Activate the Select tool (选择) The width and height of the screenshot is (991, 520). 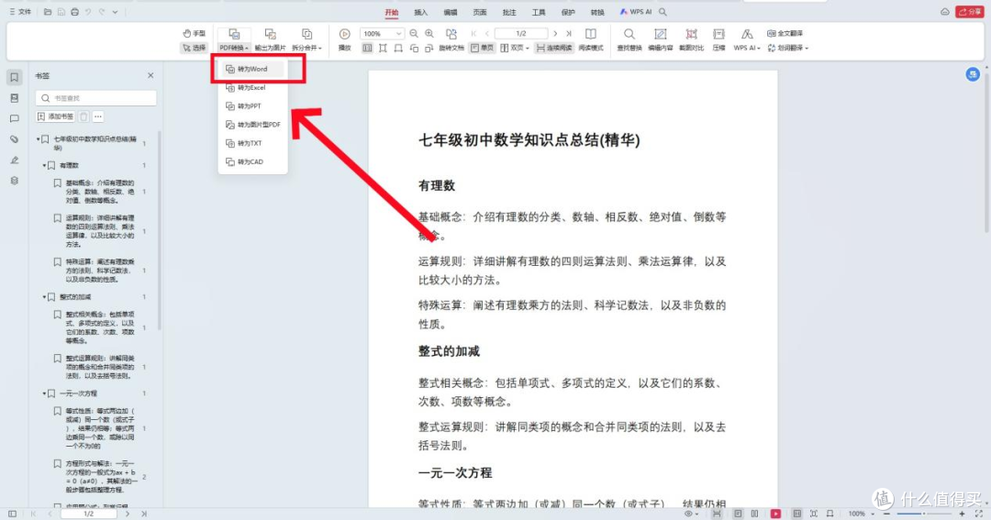tap(194, 48)
